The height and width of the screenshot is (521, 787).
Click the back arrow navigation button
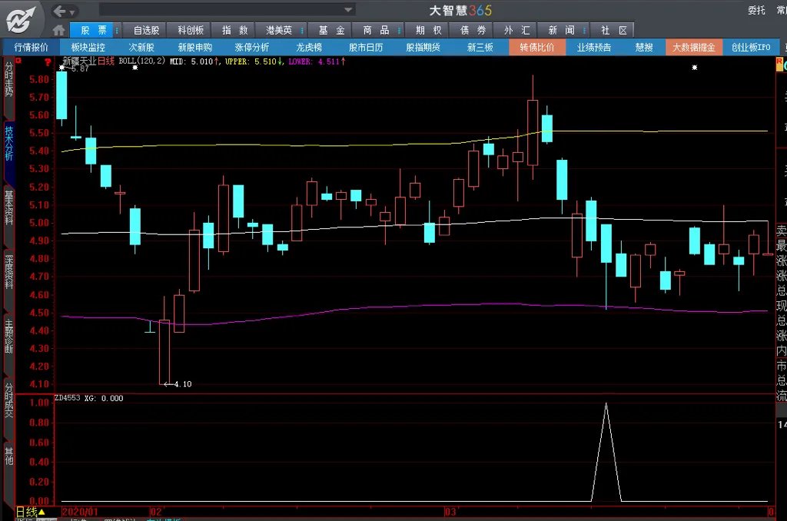coord(60,11)
